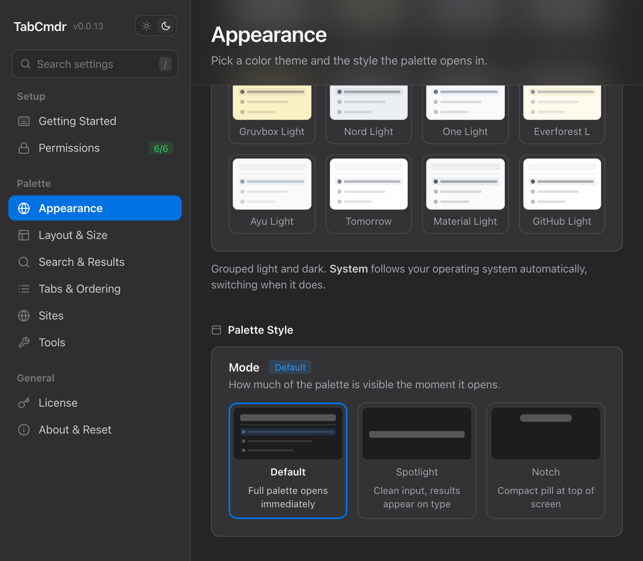Screen dimensions: 643x561
Task: Open About & Reset page
Action: (95, 430)
